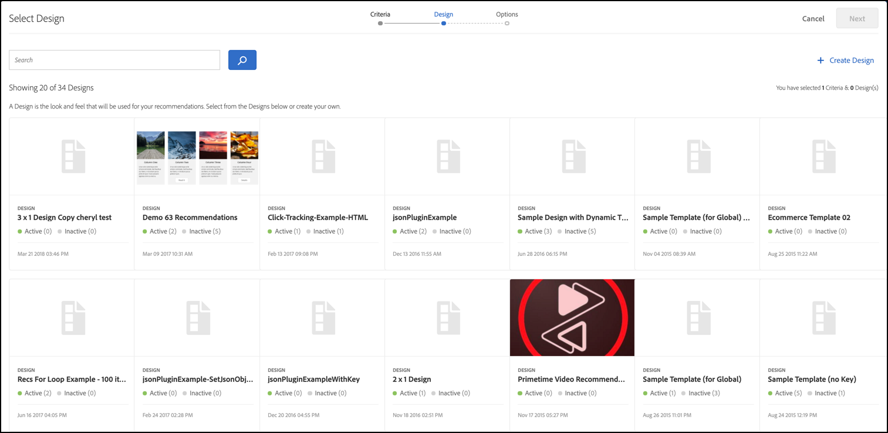The width and height of the screenshot is (888, 433).
Task: Select the Sample Template (no Key) title
Action: point(812,380)
